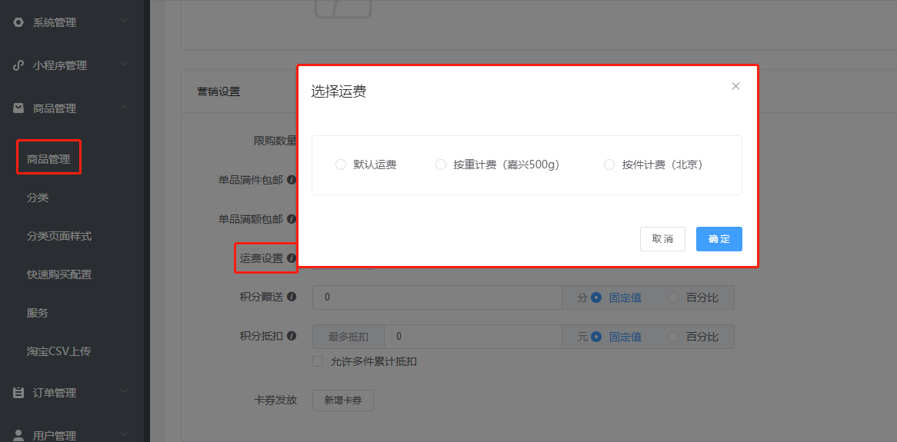This screenshot has height=442, width=897.
Task: Click the 订单管理 clipboard icon
Action: point(18,393)
